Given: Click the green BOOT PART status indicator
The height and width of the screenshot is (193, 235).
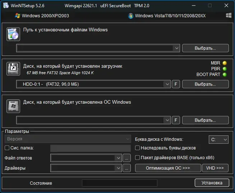Looking at the screenshot, I should tap(225, 75).
